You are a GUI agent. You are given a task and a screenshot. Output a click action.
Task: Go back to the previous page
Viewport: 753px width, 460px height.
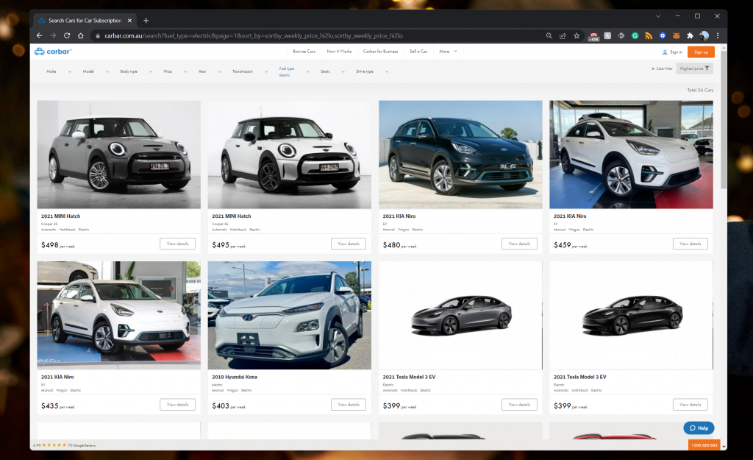tap(40, 35)
